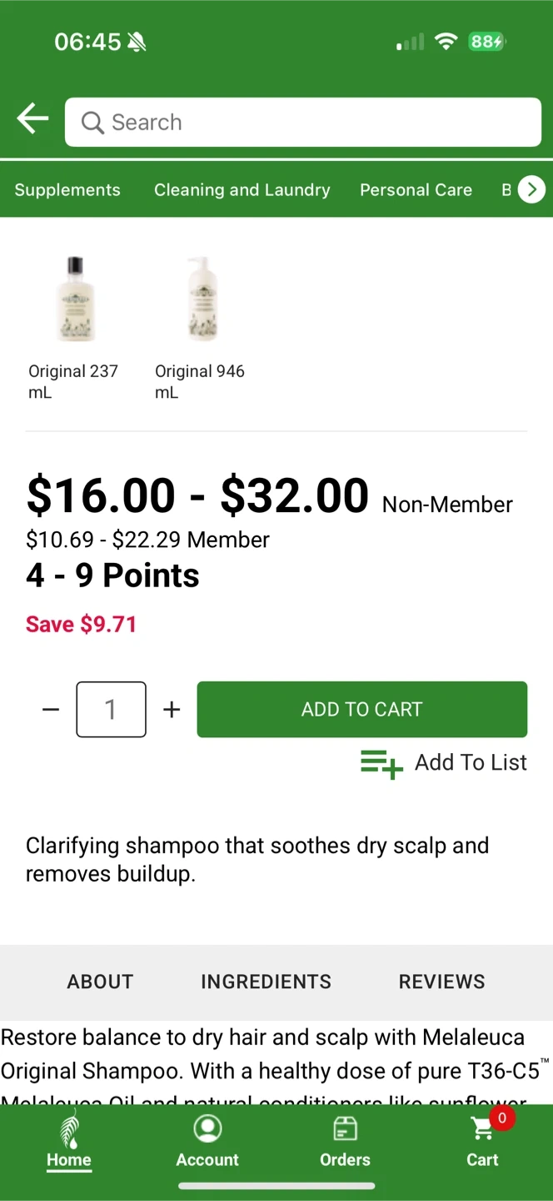
Task: Switch to the REVIEWS tab
Action: [441, 982]
